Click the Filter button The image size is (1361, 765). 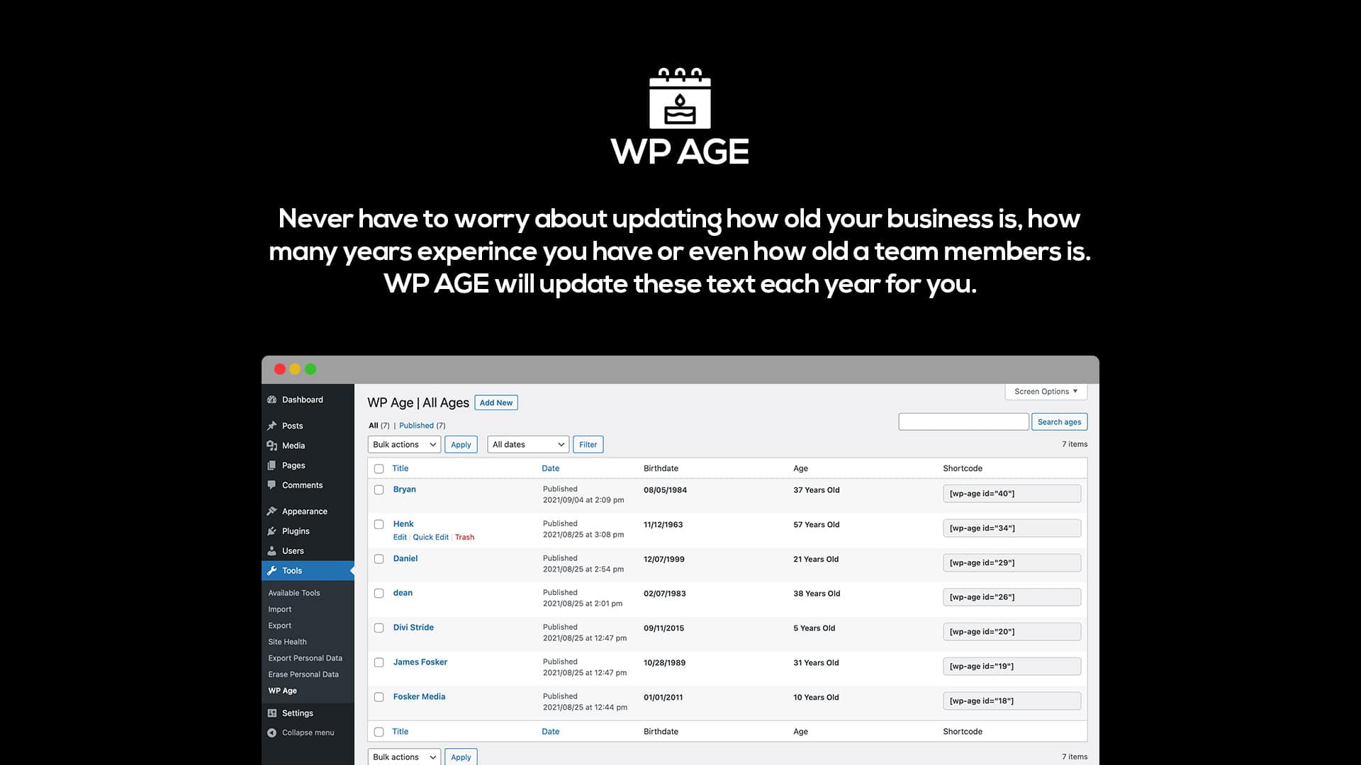click(588, 445)
